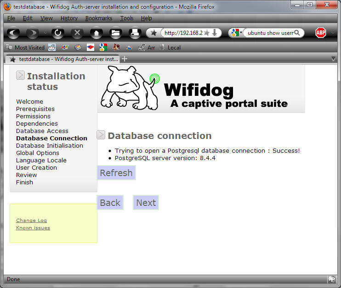Go back with the browser Back arrow
Viewport: 341px width, 288px height.
click(13, 33)
